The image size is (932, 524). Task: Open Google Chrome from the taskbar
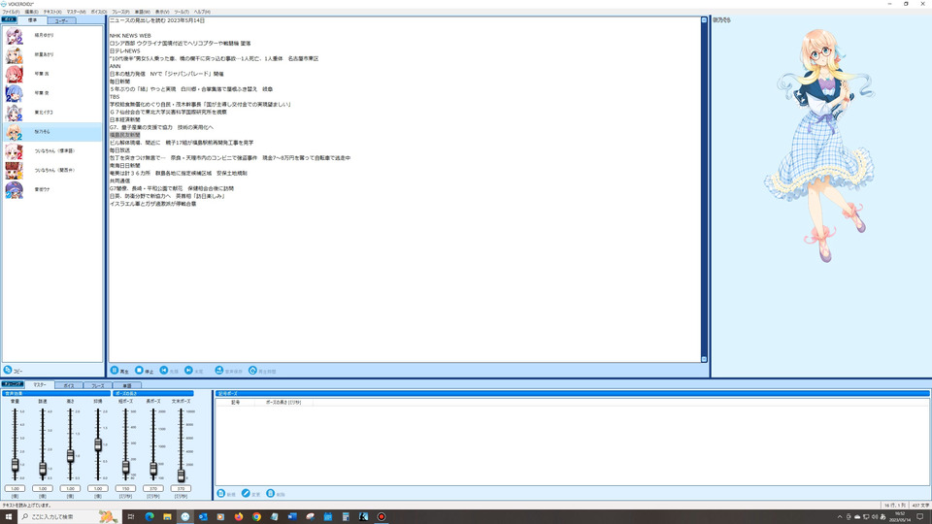tap(256, 516)
